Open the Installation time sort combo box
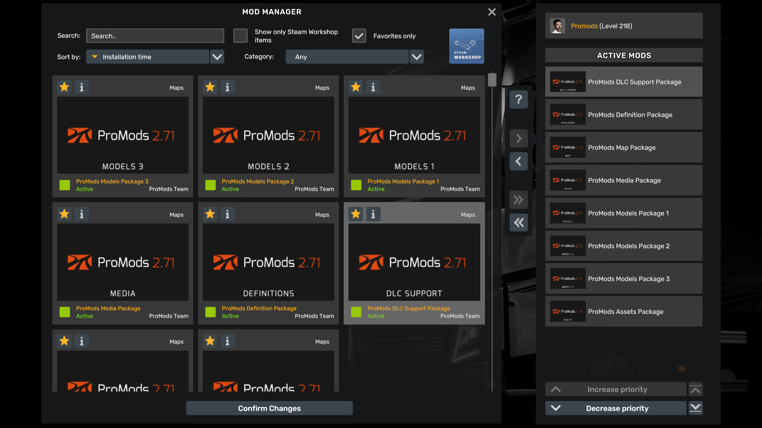Screen dimensions: 762x428 point(148,57)
